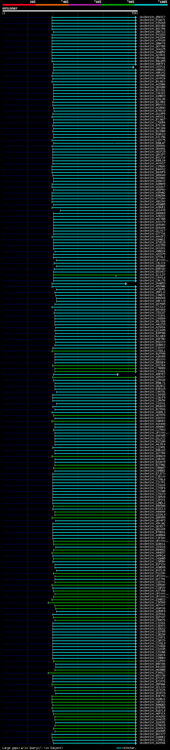Click the UniRef100_B6IV77 label

coord(152,734)
